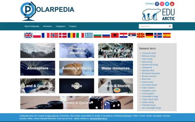Open Categories menu item
195x122 pixels.
(x=60, y=26)
